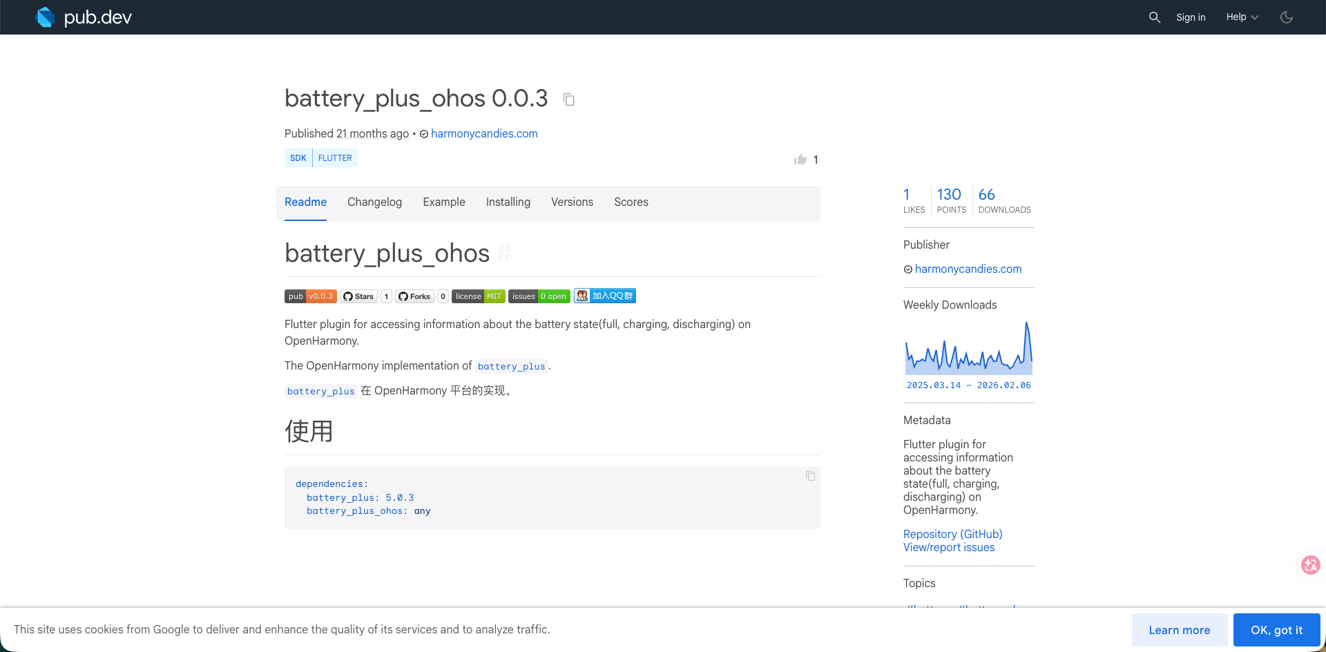The height and width of the screenshot is (652, 1326).
Task: Click Sign in
Action: [1191, 17]
